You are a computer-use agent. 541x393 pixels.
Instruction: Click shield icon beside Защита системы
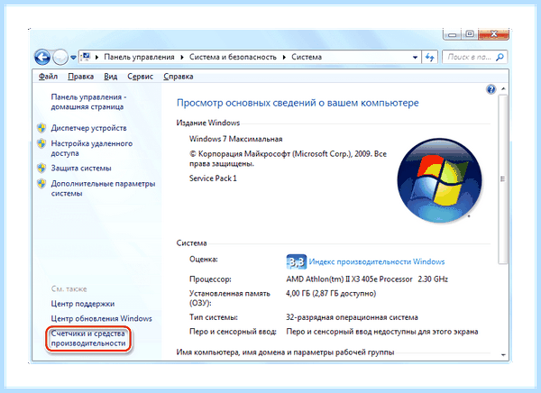tap(41, 168)
